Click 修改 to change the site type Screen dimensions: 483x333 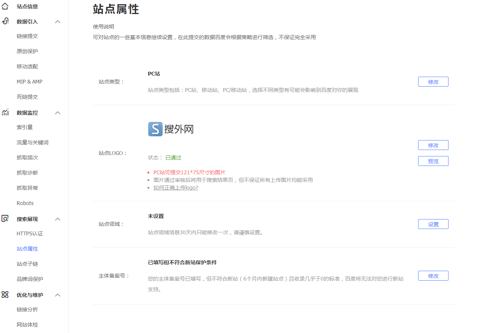pos(433,81)
